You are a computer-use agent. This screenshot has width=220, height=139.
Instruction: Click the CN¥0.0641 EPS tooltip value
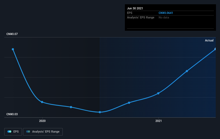tap(166, 13)
